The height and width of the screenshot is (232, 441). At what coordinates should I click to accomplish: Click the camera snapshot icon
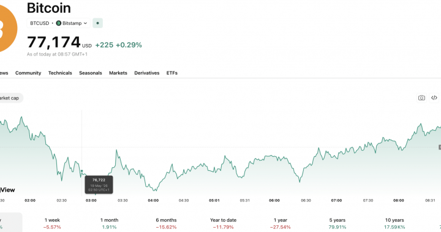(421, 98)
